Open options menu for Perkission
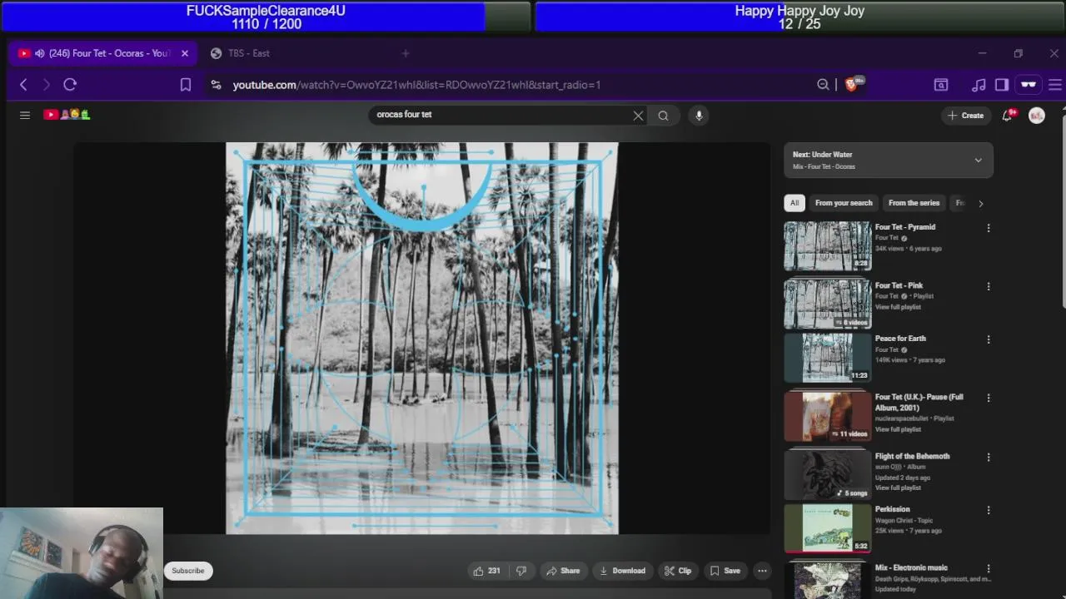Screen dimensions: 1066x599 (989, 510)
